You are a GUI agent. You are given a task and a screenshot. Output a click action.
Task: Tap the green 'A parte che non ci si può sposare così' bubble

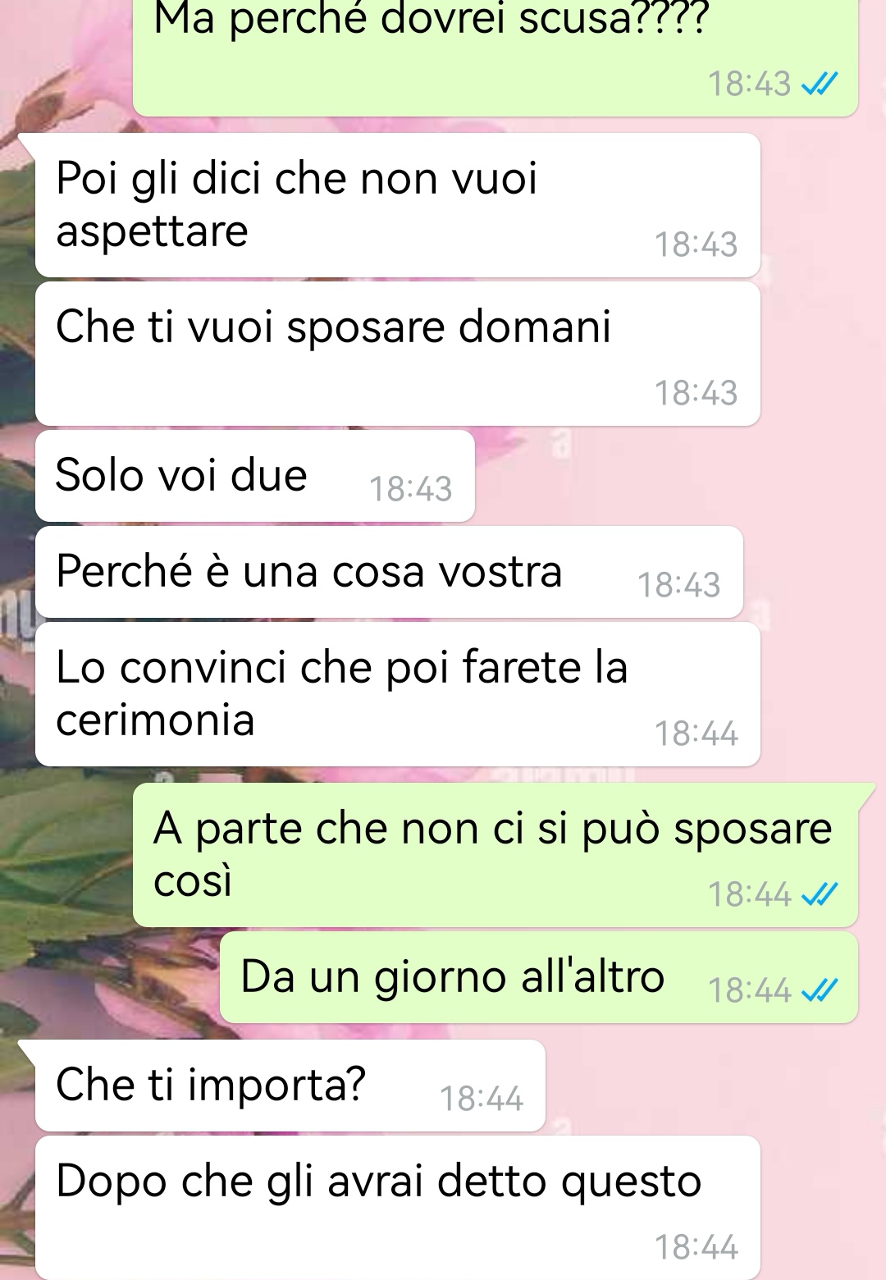coord(496,855)
